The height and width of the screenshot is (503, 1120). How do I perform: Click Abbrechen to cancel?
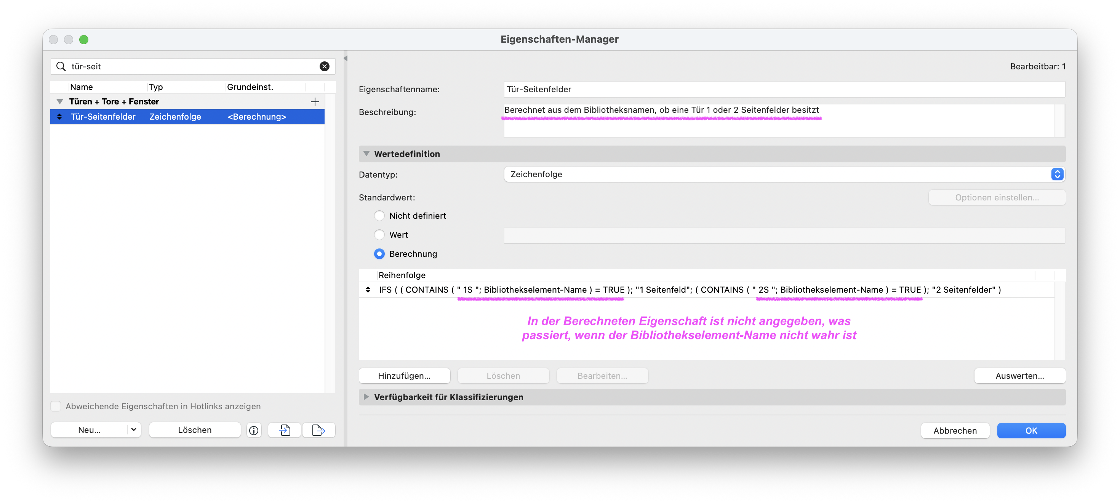(955, 430)
